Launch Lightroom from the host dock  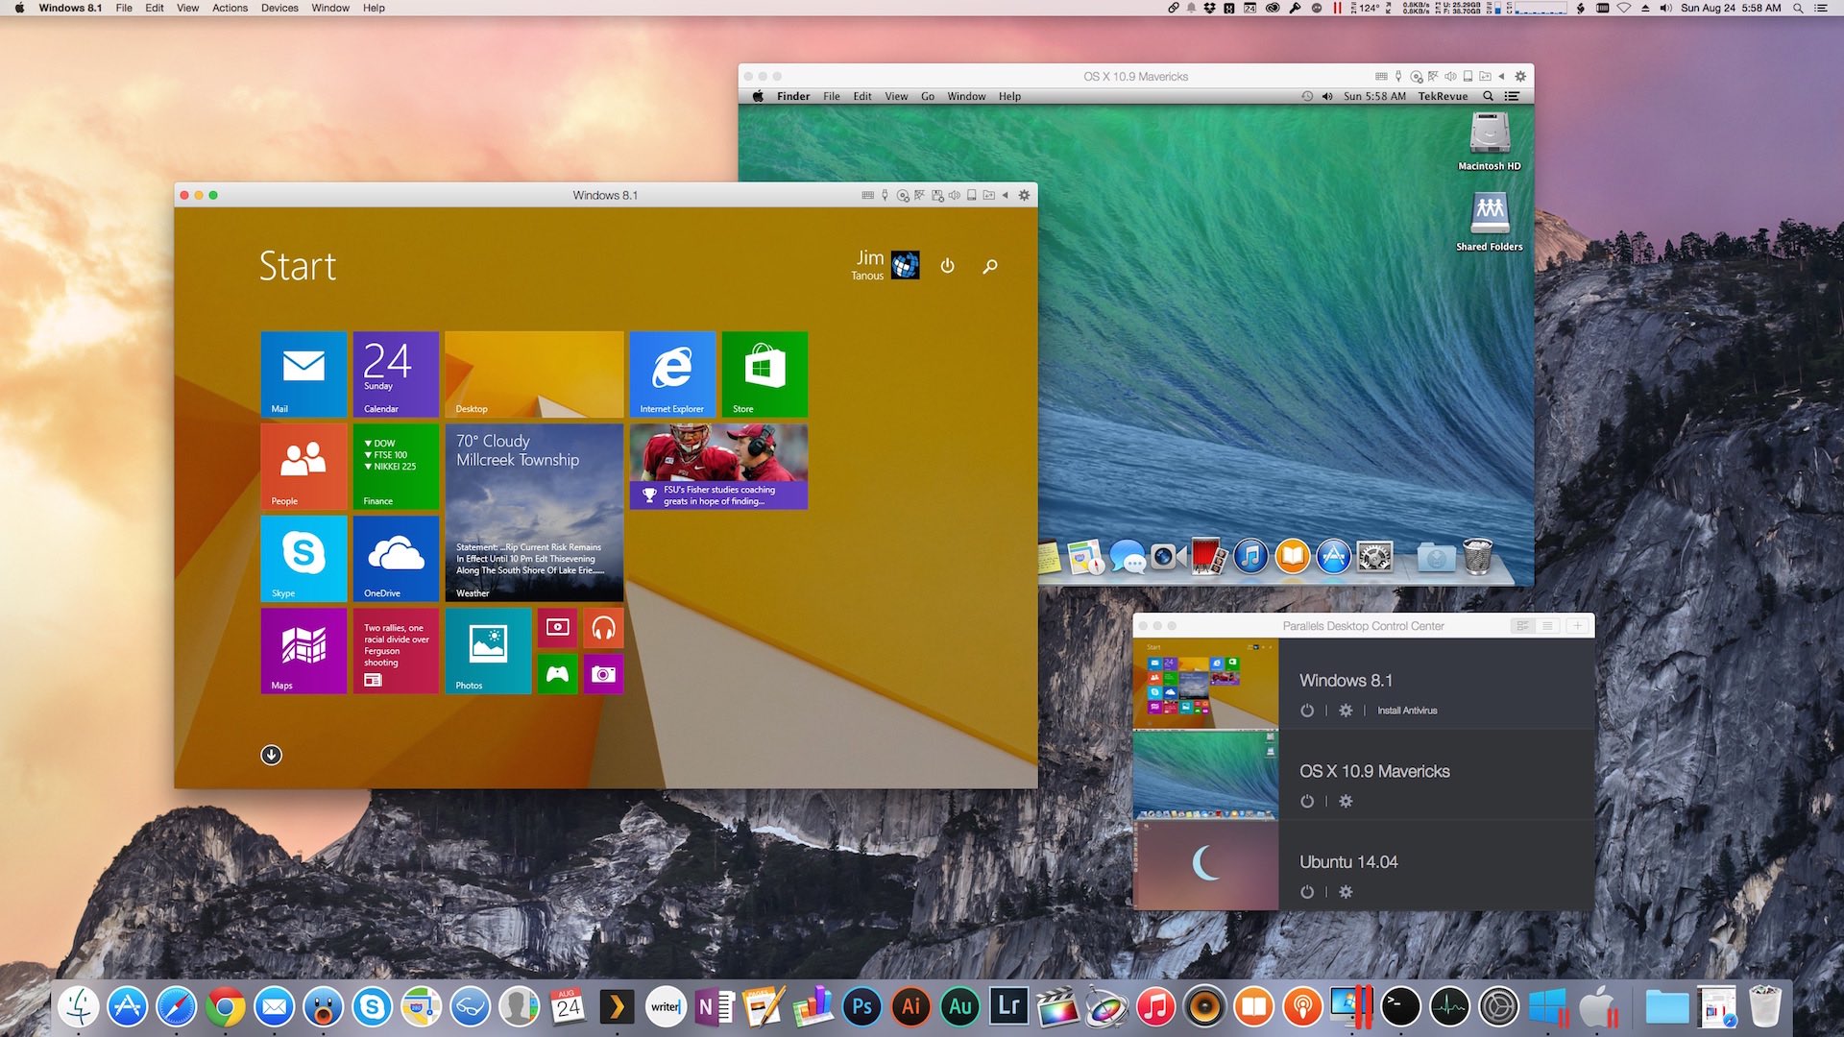click(x=1008, y=1006)
